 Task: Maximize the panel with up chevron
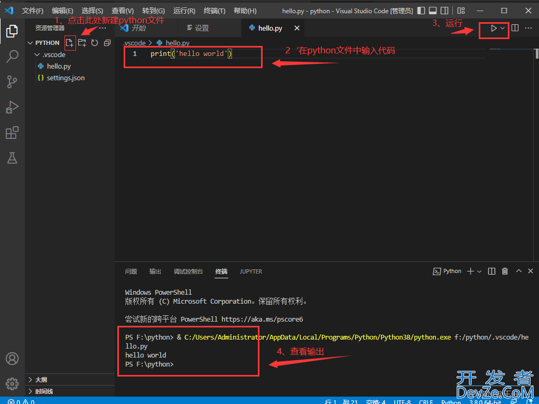519,271
